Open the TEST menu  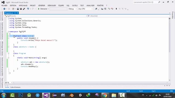click(x=82, y=5)
